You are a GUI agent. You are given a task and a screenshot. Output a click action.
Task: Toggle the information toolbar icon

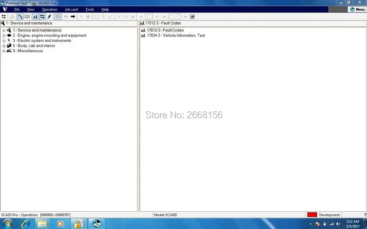click(58, 16)
